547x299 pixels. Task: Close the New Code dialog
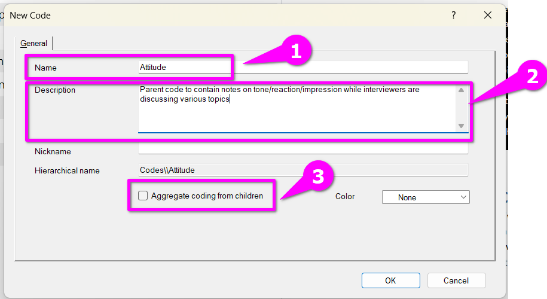pos(488,15)
